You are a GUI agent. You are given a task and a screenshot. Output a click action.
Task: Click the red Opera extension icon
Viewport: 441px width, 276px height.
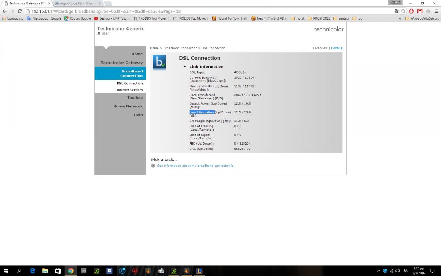coord(412,11)
